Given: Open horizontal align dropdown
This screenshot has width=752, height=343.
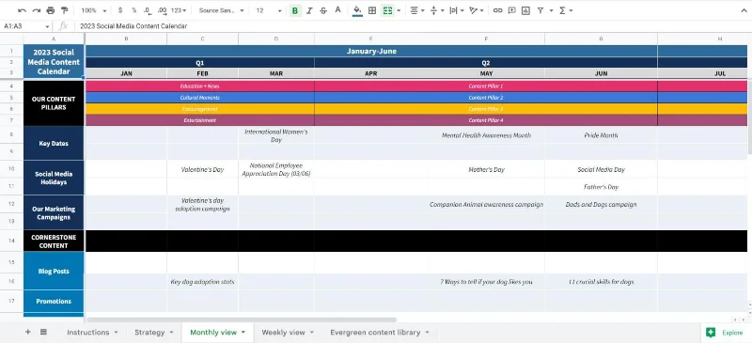Looking at the screenshot, I should click(x=417, y=10).
